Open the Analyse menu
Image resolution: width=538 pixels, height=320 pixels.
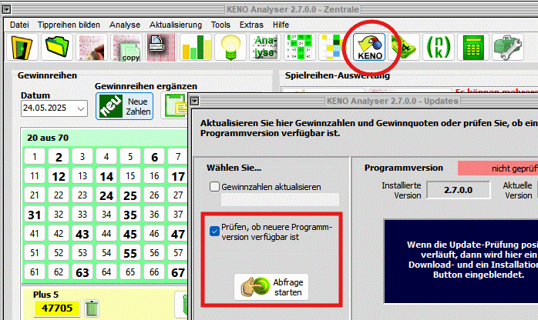(x=125, y=25)
